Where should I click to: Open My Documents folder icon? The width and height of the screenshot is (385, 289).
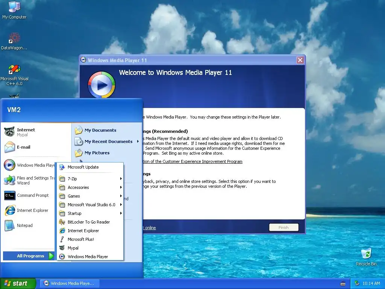(79, 130)
